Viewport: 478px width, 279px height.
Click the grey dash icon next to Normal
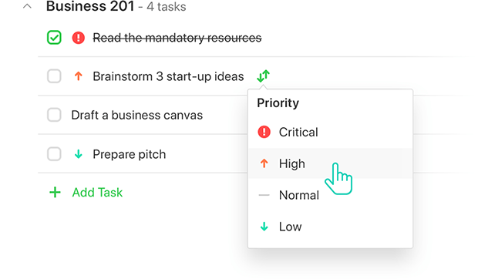click(264, 195)
